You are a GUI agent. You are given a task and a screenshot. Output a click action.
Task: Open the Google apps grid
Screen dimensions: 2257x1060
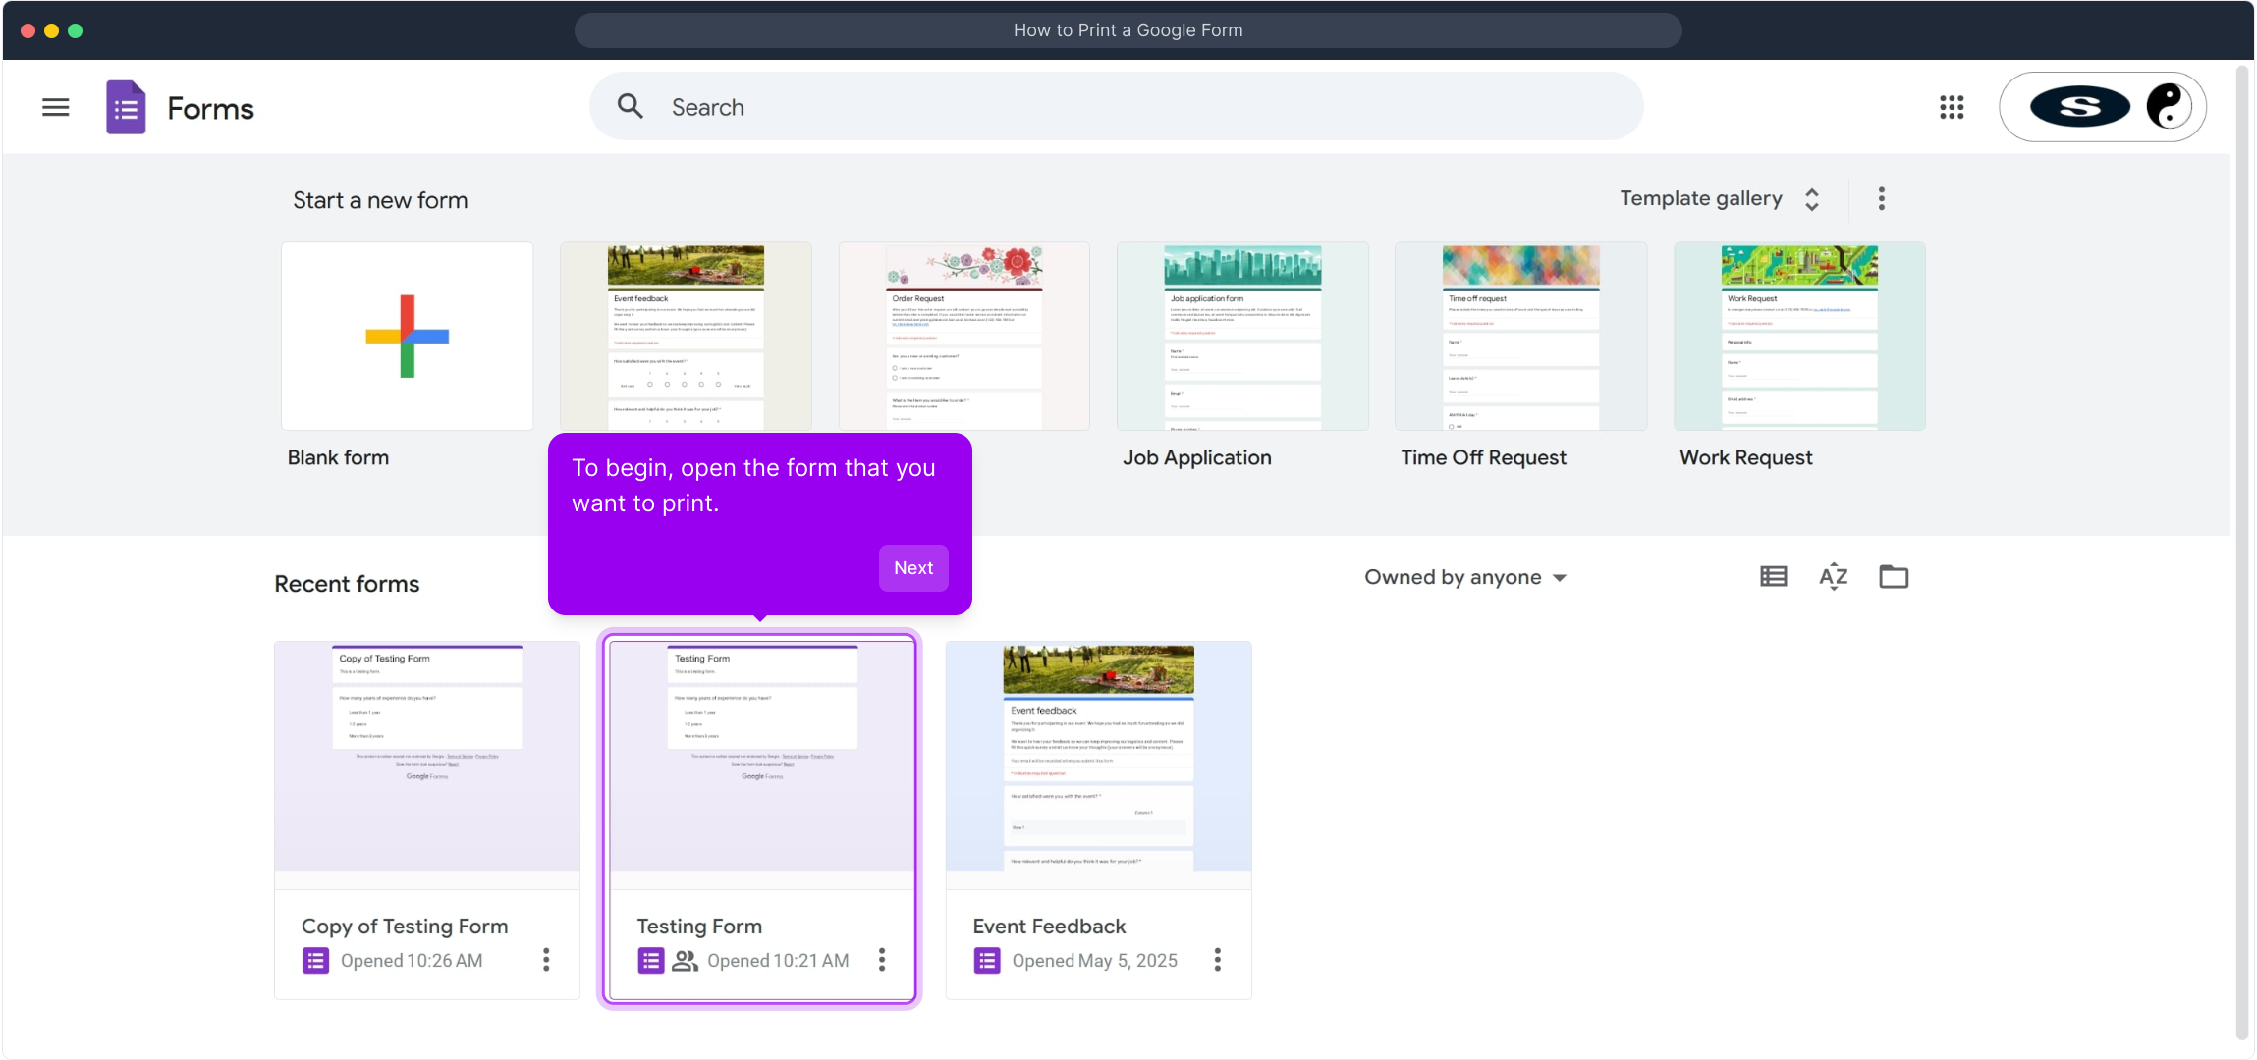(1952, 107)
